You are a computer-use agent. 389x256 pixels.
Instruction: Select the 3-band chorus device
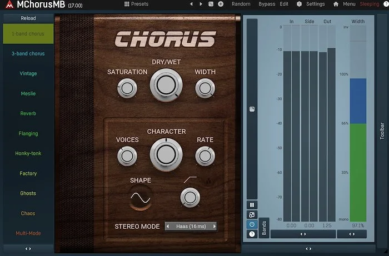click(28, 53)
